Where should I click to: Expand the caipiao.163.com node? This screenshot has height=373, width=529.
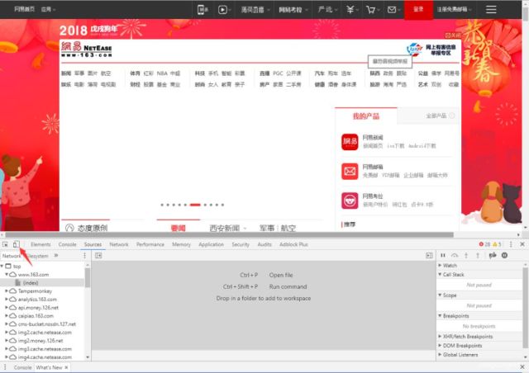tap(7, 316)
